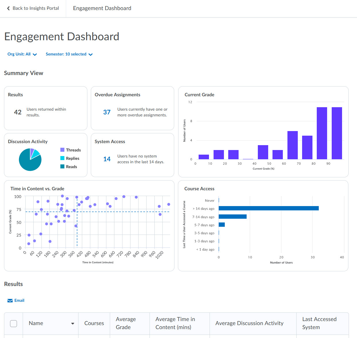Select the '7-14 days ago' course access bar
357x338 pixels.
(x=233, y=216)
